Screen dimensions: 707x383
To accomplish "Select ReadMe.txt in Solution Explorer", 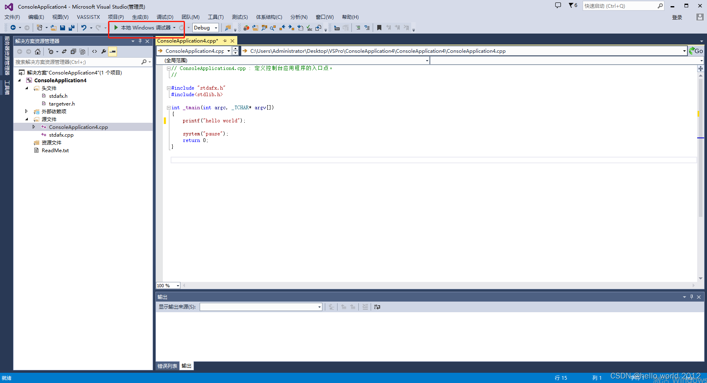I will click(55, 151).
